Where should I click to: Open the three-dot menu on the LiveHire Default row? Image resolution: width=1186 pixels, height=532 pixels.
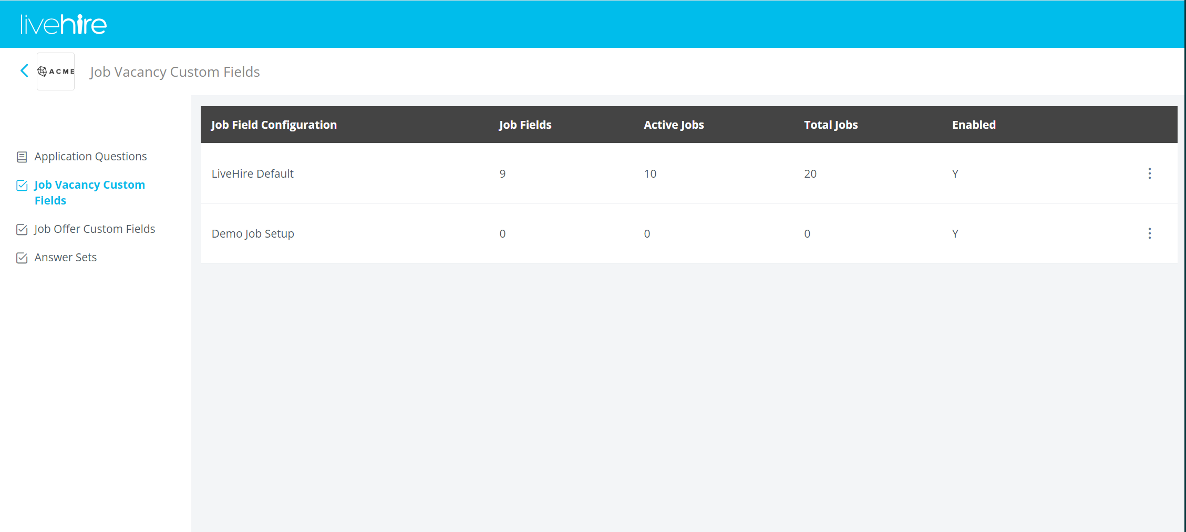1150,173
